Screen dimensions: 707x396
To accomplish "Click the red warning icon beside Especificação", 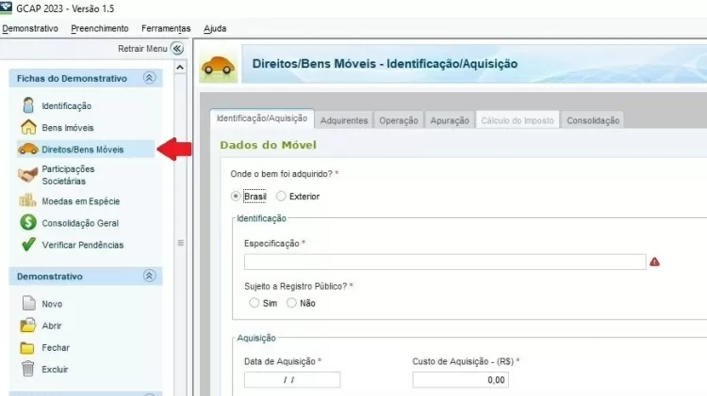I will [x=655, y=261].
